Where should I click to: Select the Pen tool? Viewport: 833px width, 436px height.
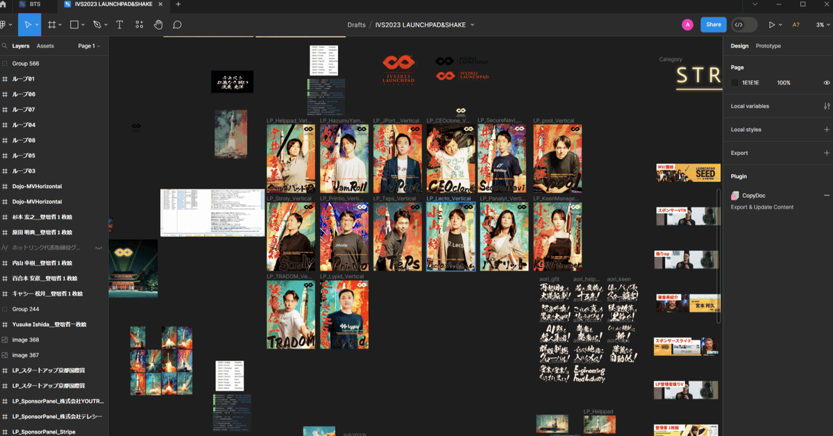click(x=97, y=24)
